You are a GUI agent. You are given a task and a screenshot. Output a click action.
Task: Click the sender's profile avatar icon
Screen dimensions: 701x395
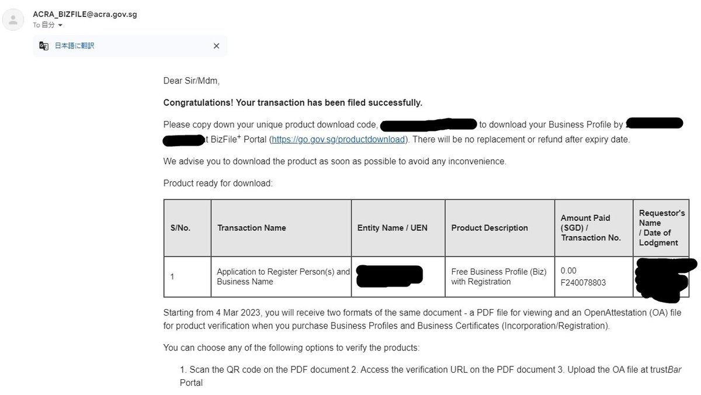(x=13, y=19)
